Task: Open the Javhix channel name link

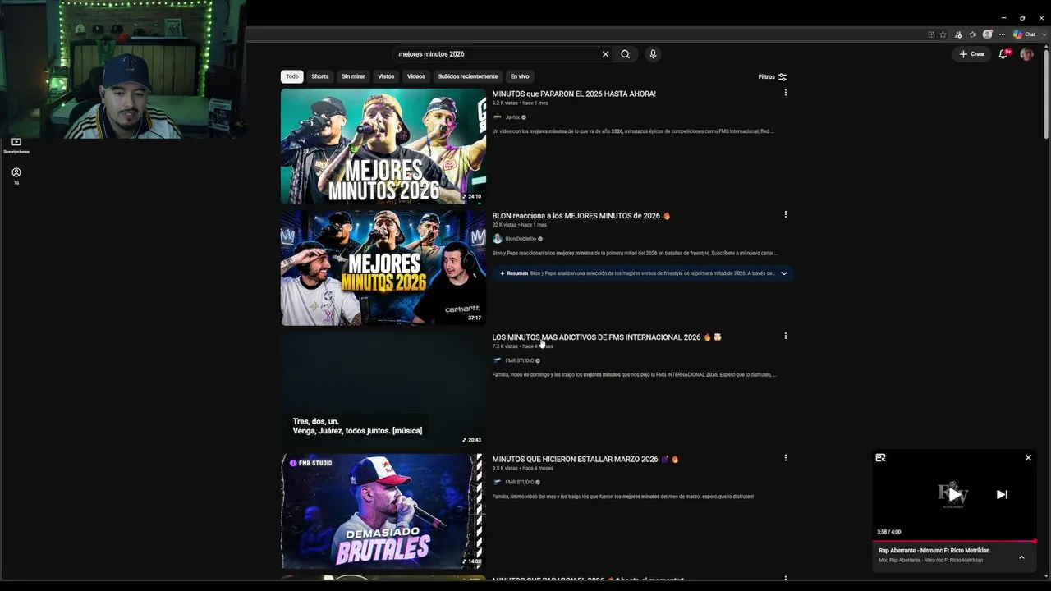Action: coord(512,117)
